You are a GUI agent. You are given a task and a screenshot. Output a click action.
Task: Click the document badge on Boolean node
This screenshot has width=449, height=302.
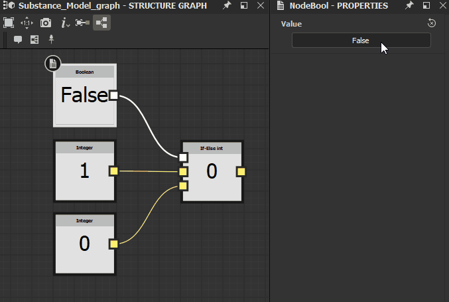52,64
